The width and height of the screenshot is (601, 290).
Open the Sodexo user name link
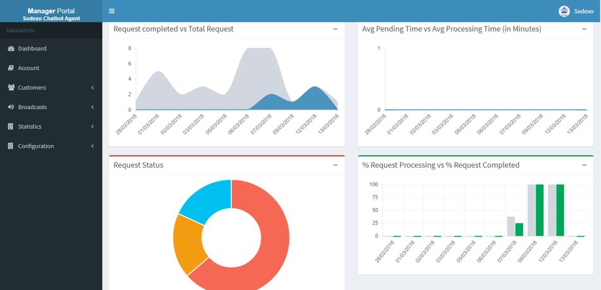click(583, 11)
